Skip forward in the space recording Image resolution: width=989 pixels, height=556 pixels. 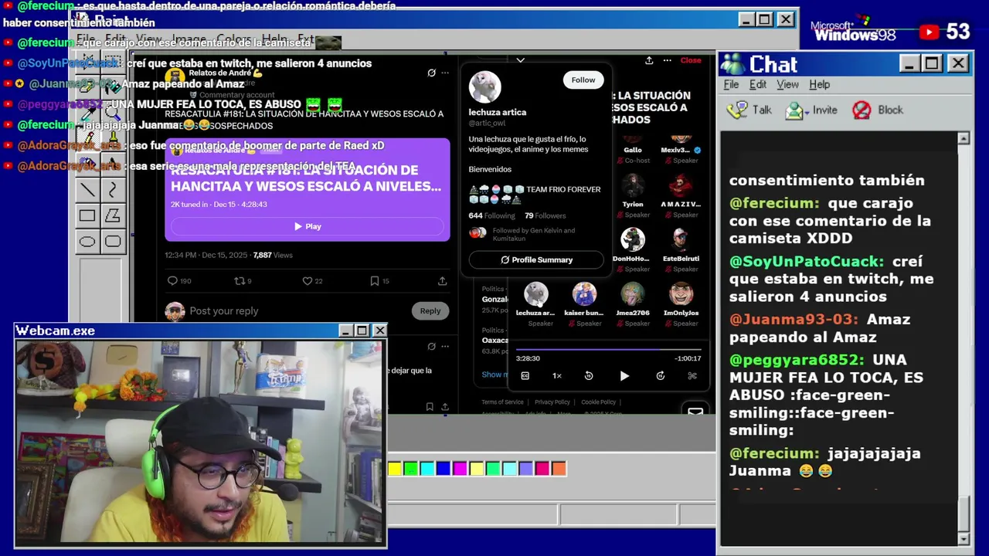point(660,376)
